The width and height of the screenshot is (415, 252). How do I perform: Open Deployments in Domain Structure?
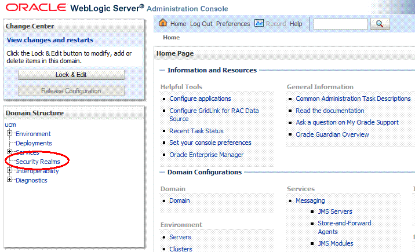(x=34, y=143)
